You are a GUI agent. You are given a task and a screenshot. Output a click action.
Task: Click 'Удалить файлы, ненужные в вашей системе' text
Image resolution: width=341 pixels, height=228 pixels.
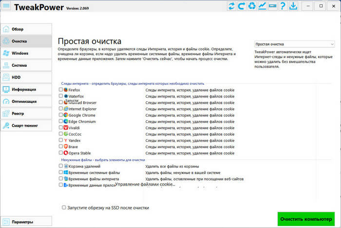coord(183,173)
